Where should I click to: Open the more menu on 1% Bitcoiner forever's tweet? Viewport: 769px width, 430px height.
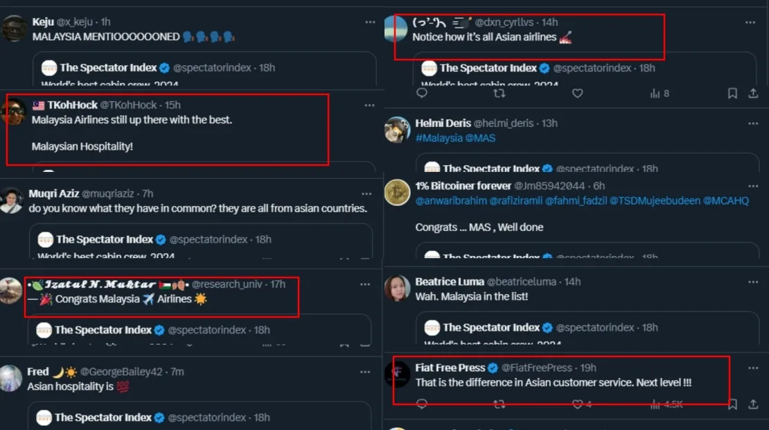point(753,186)
